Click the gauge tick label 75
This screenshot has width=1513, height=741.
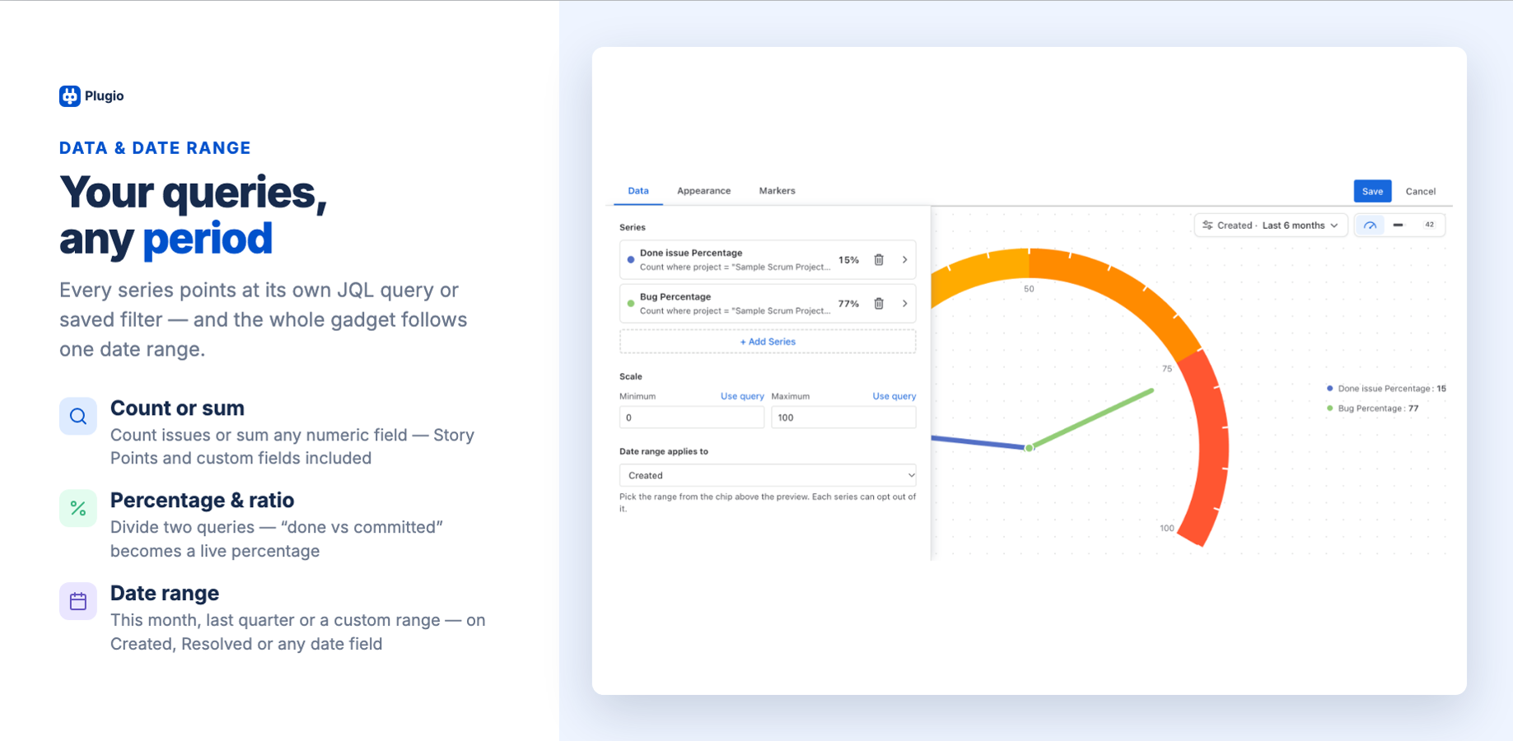[x=1167, y=369]
